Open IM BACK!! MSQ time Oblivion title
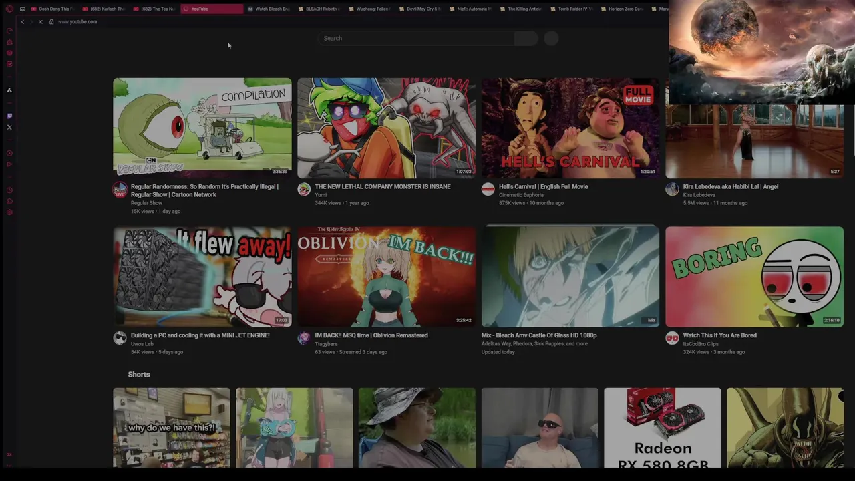Screen dimensions: 855x481 (x=371, y=335)
